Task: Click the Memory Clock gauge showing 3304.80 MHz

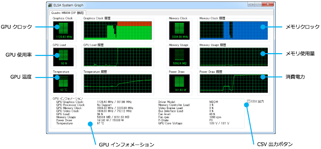Action: pyautogui.click(x=179, y=30)
